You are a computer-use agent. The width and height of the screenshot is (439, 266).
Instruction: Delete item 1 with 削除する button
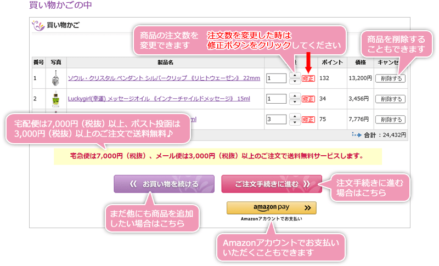pyautogui.click(x=390, y=78)
